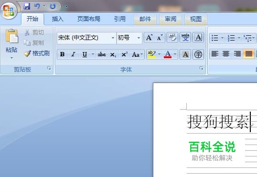Apply character border
Viewport: 257px width, 177px height.
(198, 38)
